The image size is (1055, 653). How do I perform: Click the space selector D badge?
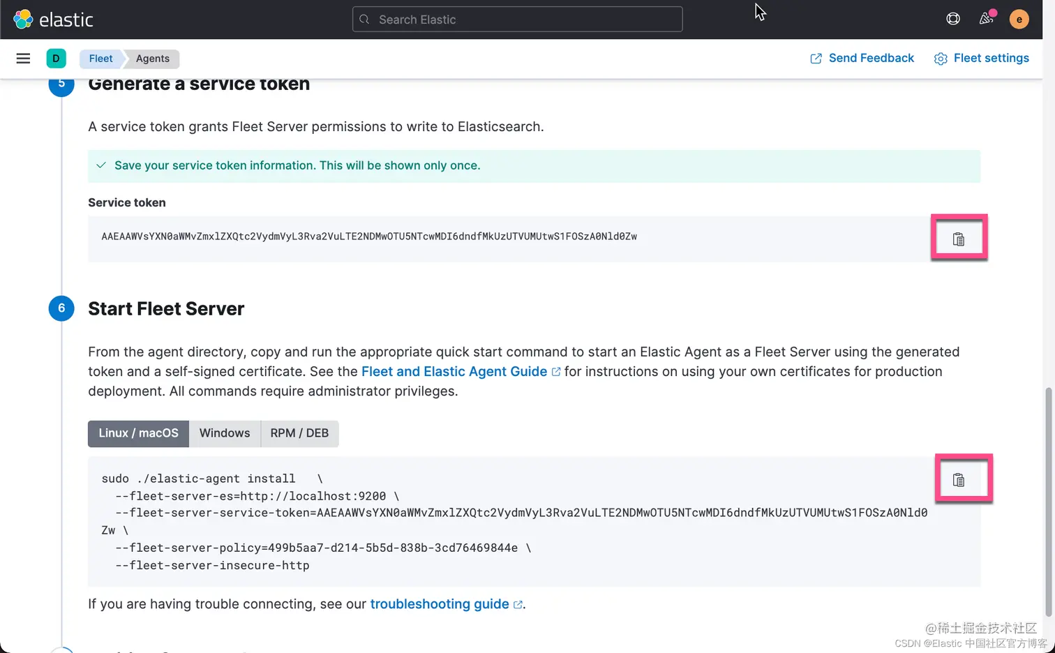click(x=57, y=59)
